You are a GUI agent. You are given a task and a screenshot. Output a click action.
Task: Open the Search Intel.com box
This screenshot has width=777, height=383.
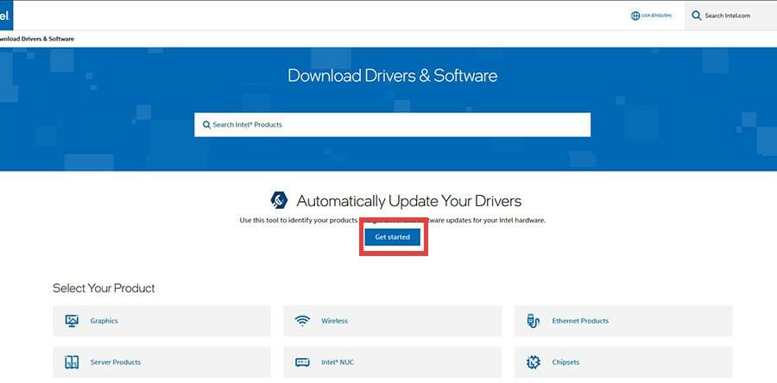click(x=730, y=16)
